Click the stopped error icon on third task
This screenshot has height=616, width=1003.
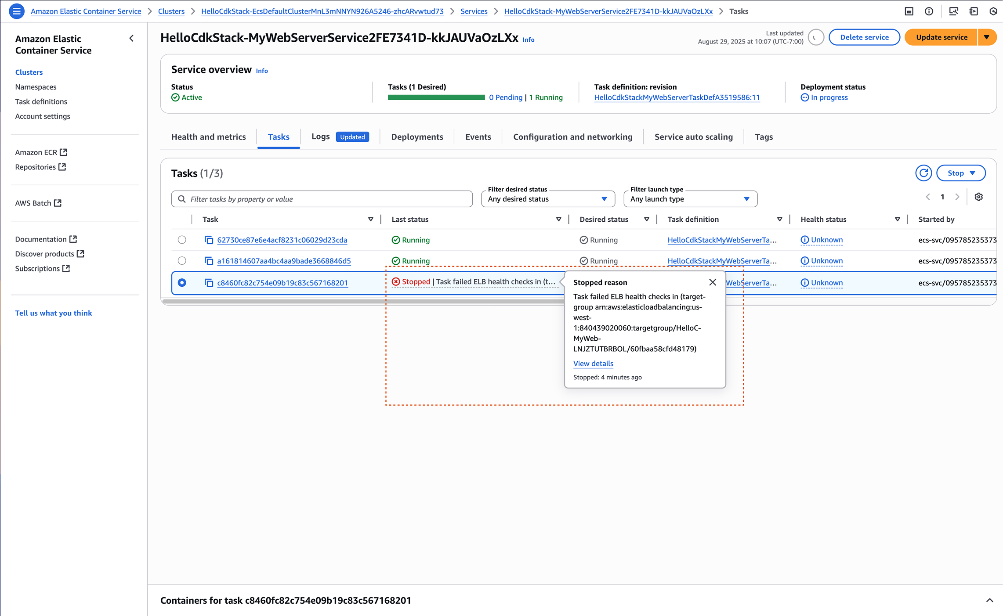pyautogui.click(x=396, y=282)
